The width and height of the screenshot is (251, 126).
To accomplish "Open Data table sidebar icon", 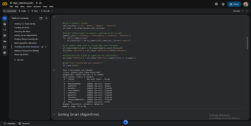I will [x=5, y=53].
